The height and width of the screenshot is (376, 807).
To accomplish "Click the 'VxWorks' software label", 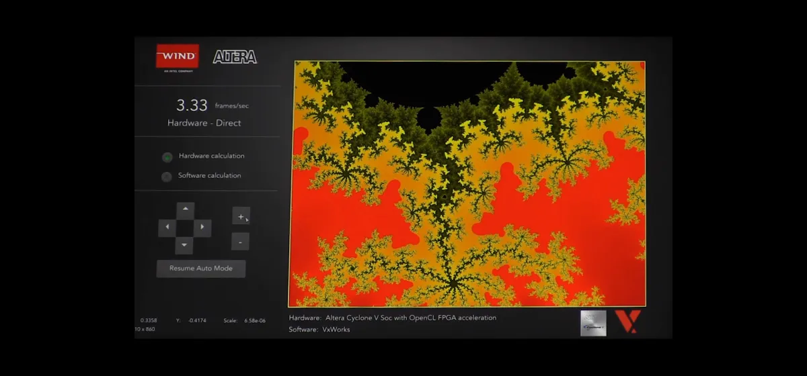I will point(336,330).
